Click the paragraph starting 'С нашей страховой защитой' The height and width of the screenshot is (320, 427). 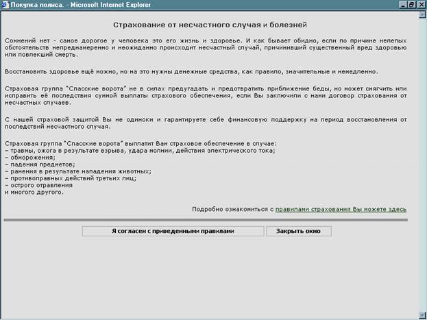pyautogui.click(x=205, y=124)
